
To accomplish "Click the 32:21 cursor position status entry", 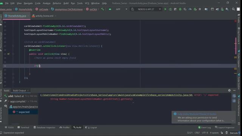I will coord(190,133).
